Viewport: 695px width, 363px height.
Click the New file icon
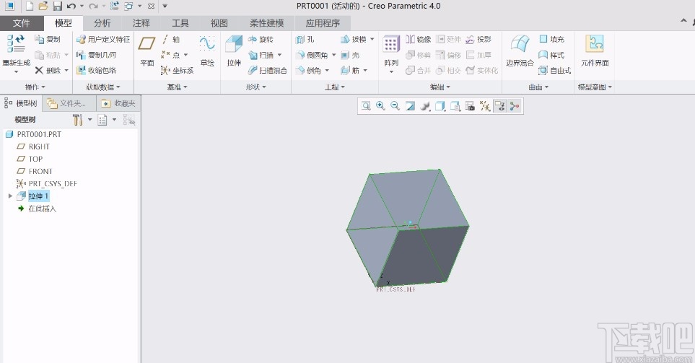tap(30, 6)
